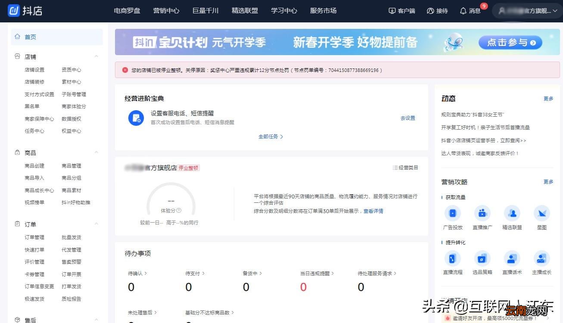
Task: Open 巨量千川 in top navigation
Action: pos(205,11)
